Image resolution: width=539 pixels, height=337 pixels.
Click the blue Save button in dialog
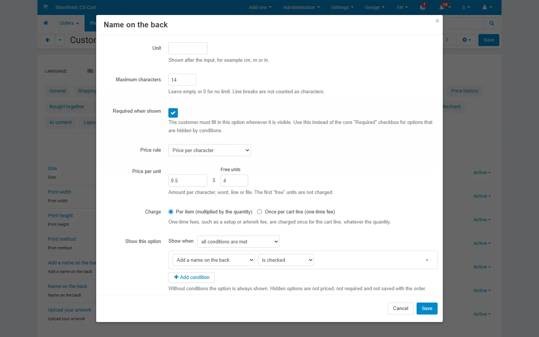click(427, 309)
